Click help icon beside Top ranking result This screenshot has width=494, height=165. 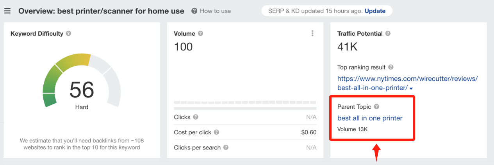point(391,67)
